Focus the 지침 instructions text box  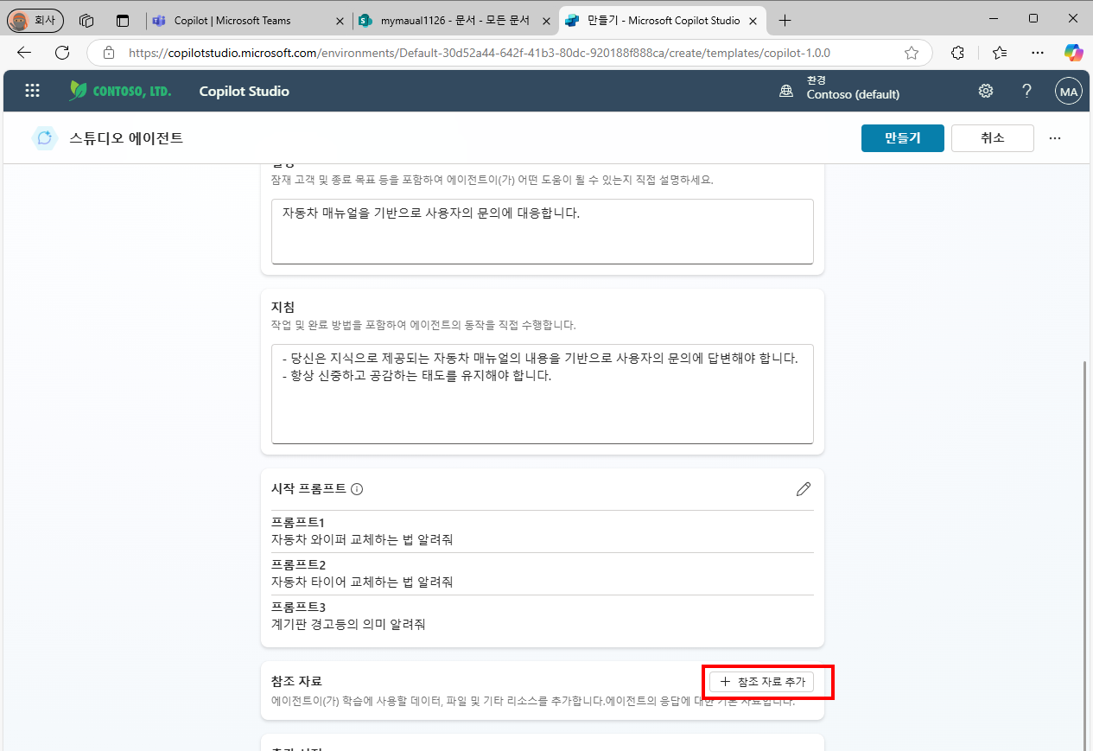543,394
